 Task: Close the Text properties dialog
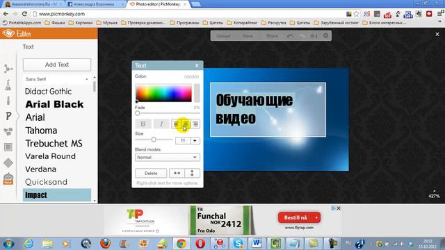pyautogui.click(x=197, y=65)
